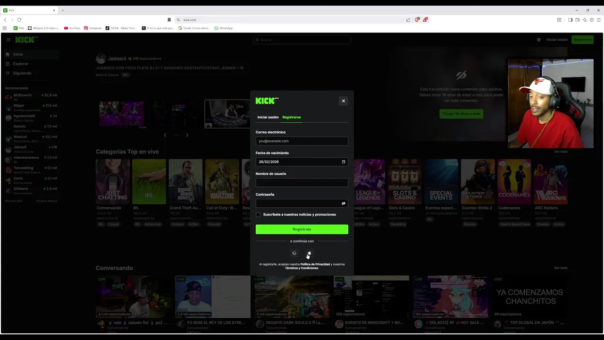Open the Términos y Condiciones link
This screenshot has width=604, height=340.
(302, 268)
